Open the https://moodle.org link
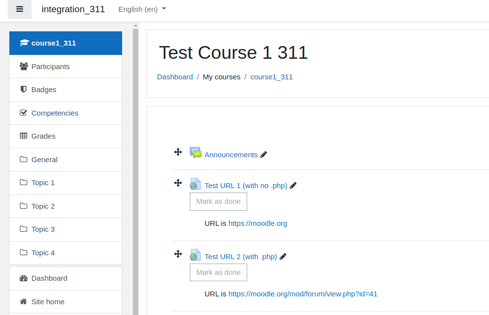 [x=258, y=223]
